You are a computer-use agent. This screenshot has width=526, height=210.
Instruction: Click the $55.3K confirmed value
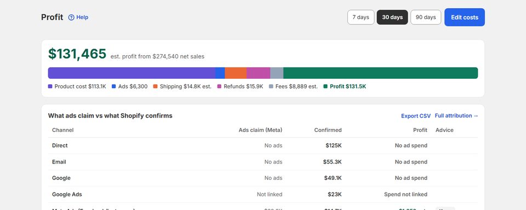(333, 162)
